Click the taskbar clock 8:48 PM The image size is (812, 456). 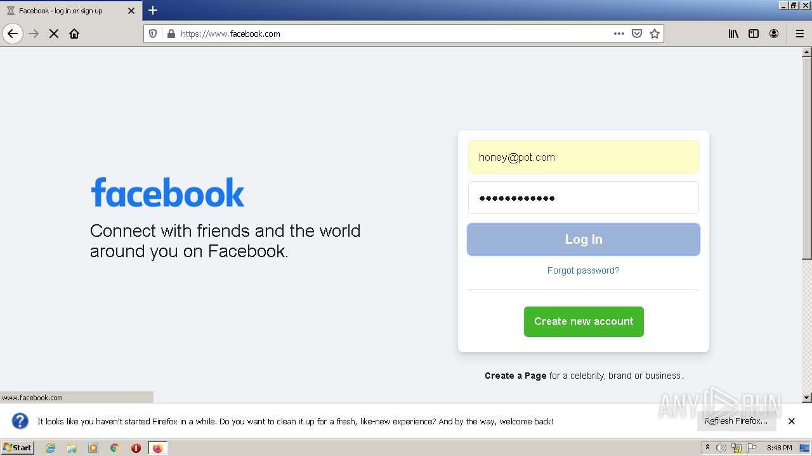[x=779, y=448]
